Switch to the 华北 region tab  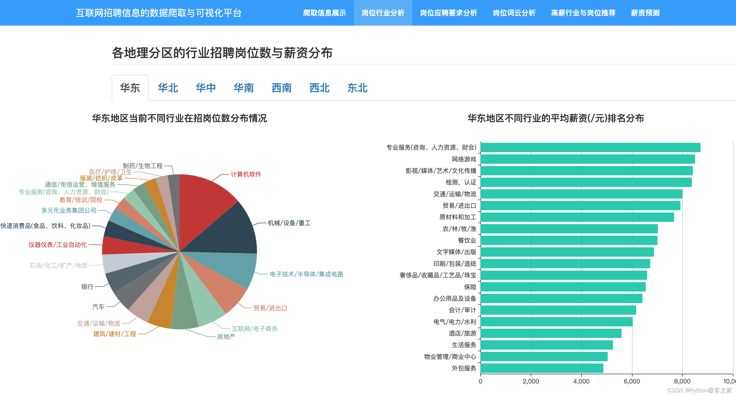click(x=168, y=88)
